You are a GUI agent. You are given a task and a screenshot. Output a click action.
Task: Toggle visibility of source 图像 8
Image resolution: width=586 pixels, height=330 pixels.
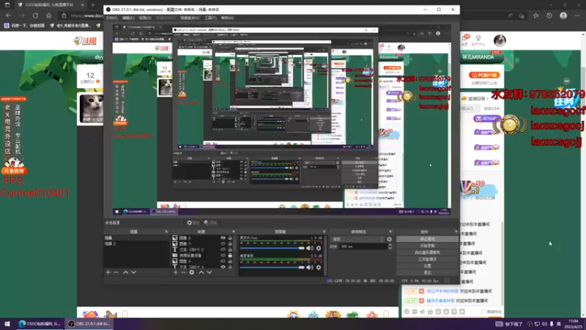coord(223,238)
